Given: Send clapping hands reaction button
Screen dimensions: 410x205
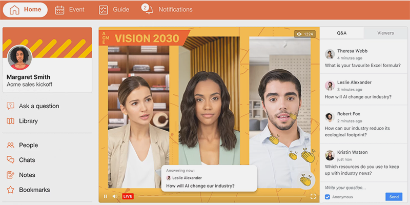Looking at the screenshot, I should (305, 180).
